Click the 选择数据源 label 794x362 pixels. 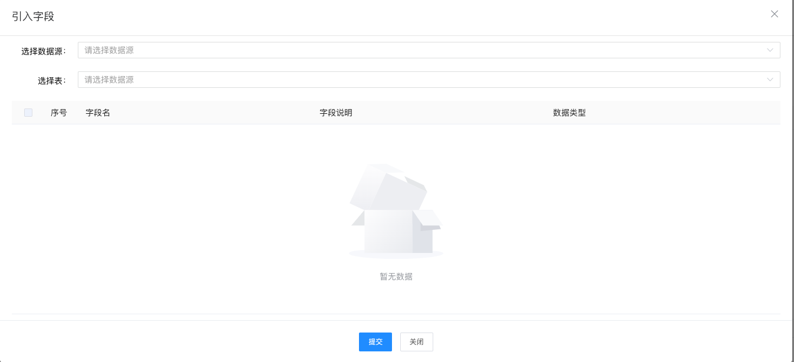[x=44, y=51]
